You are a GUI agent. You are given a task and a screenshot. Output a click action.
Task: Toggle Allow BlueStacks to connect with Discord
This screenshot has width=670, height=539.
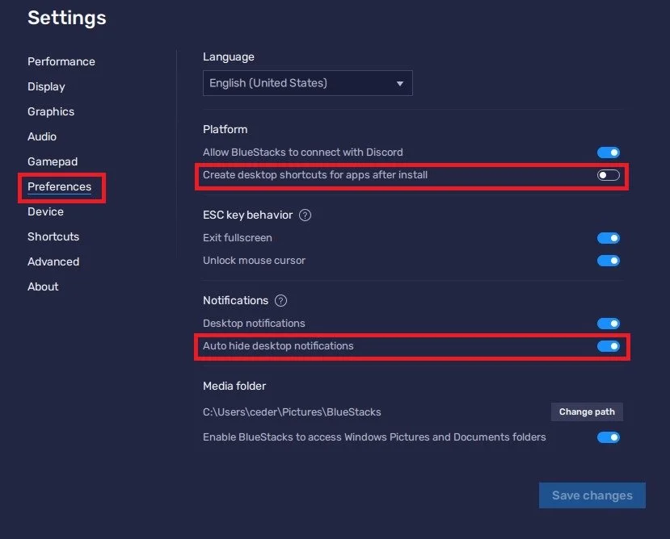pyautogui.click(x=609, y=153)
